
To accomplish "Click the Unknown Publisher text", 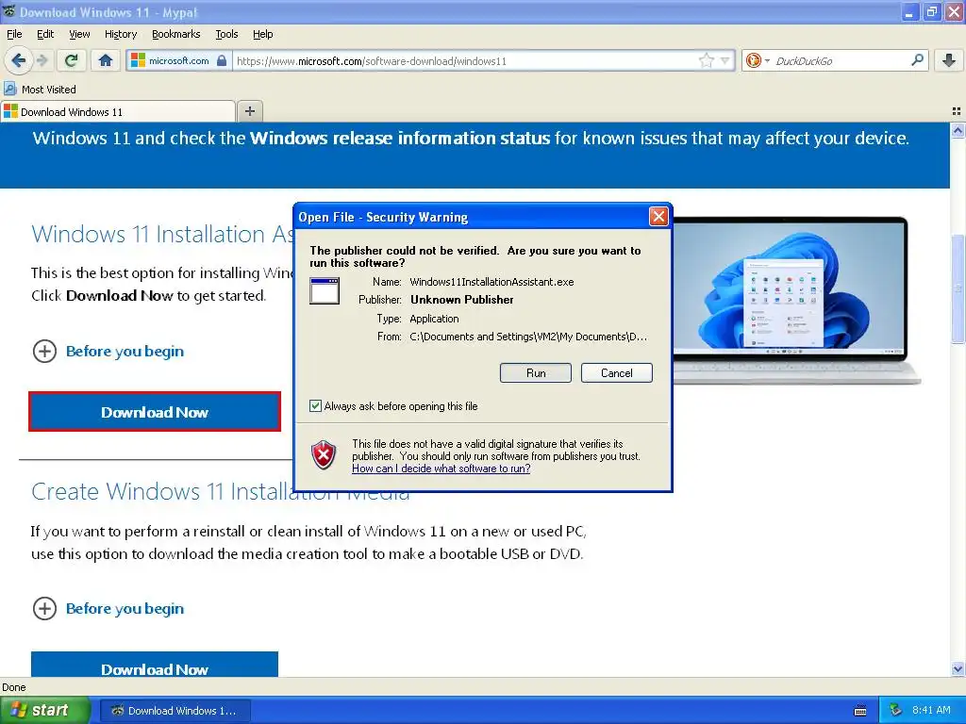I will (x=462, y=300).
